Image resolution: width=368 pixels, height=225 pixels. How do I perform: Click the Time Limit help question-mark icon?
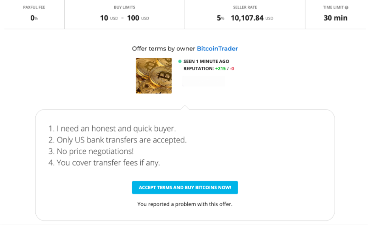[346, 8]
